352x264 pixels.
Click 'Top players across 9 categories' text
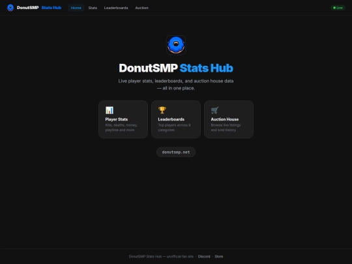pyautogui.click(x=174, y=128)
